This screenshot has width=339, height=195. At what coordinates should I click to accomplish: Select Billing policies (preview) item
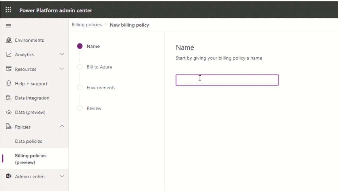pos(34,159)
